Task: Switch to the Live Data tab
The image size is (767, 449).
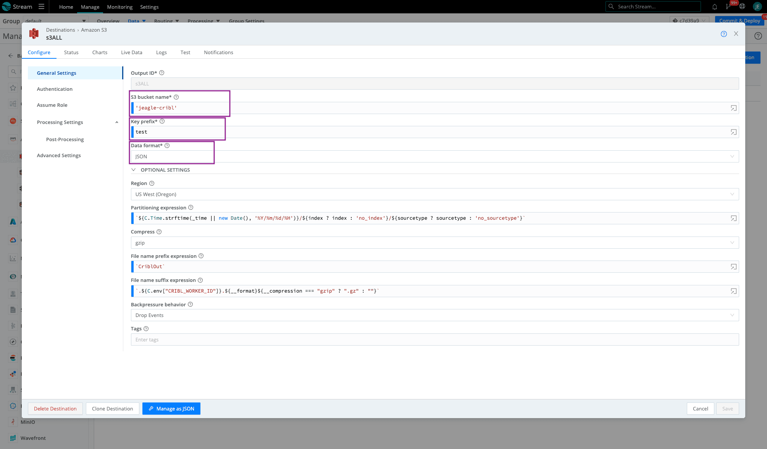Action: [131, 53]
